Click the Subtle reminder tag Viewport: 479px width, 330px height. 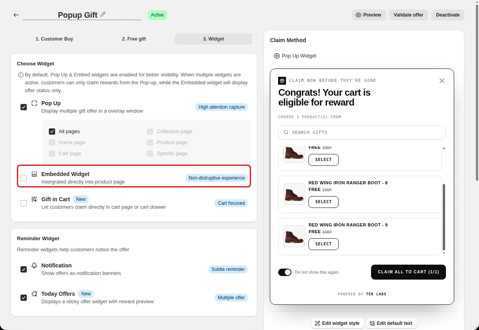(x=228, y=269)
